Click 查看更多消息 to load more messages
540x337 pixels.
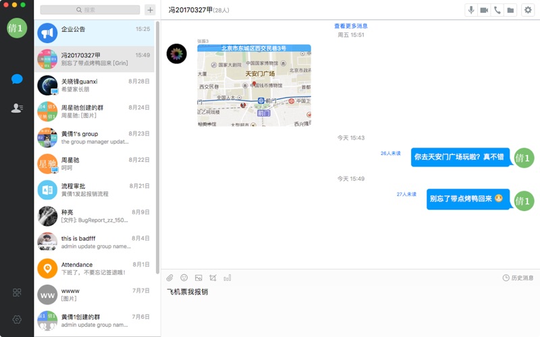click(x=350, y=26)
